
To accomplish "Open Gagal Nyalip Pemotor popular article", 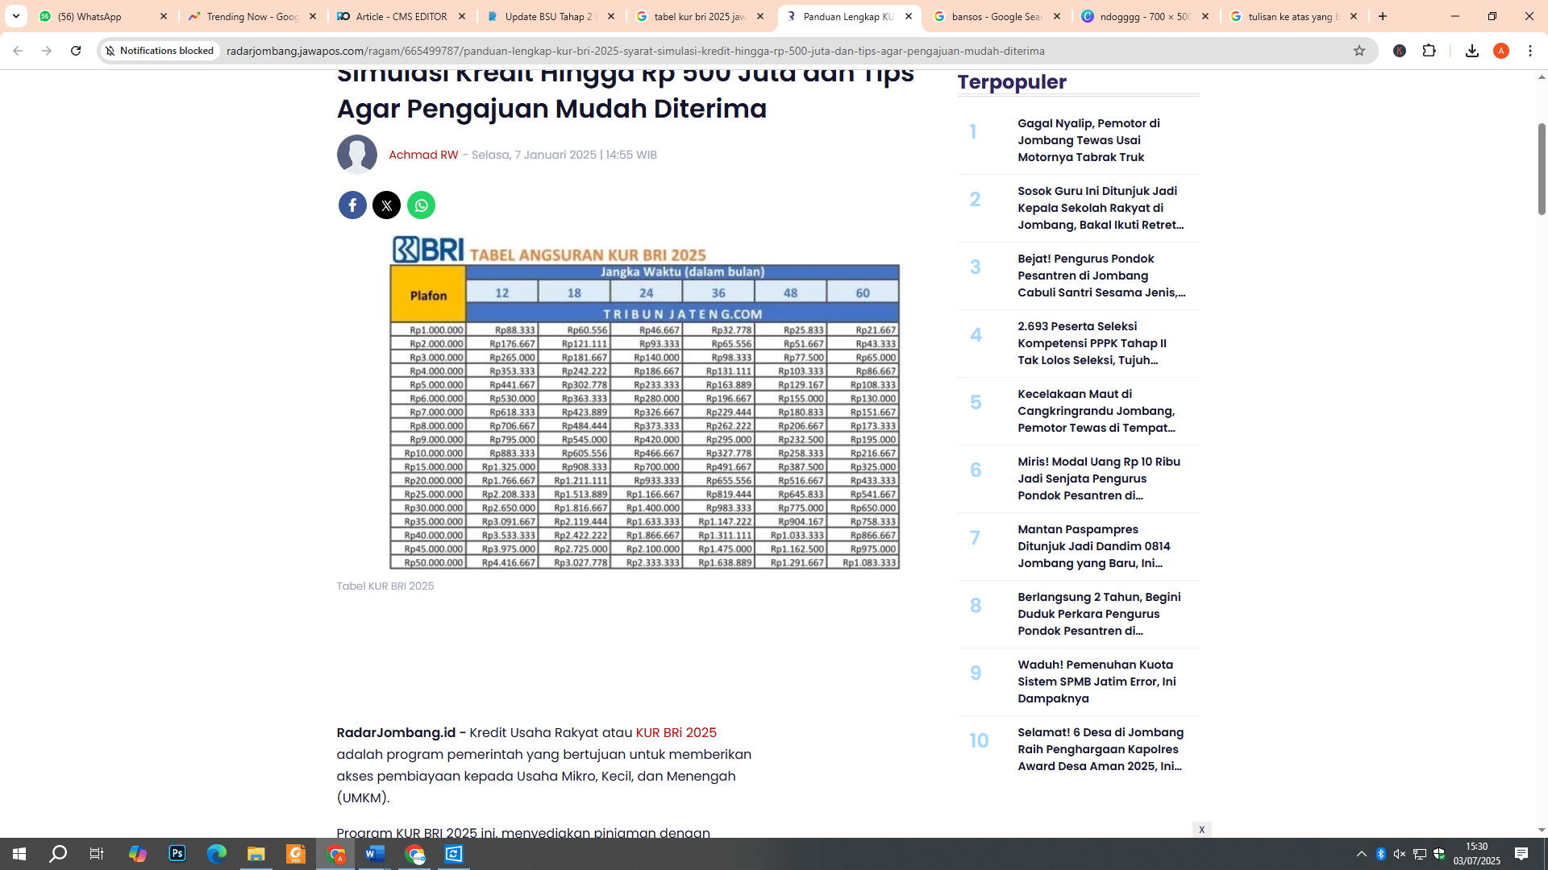I will pos(1088,140).
